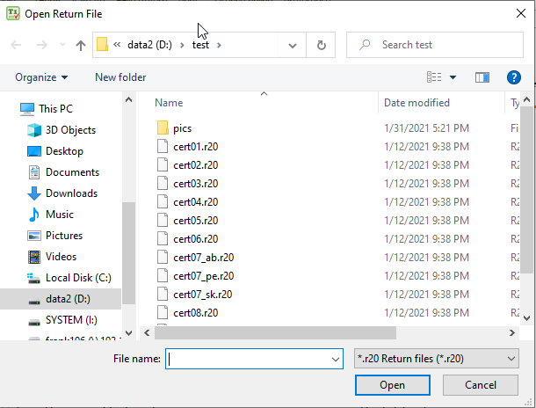Select the Music folder in sidebar
536x408 pixels.
pos(59,215)
